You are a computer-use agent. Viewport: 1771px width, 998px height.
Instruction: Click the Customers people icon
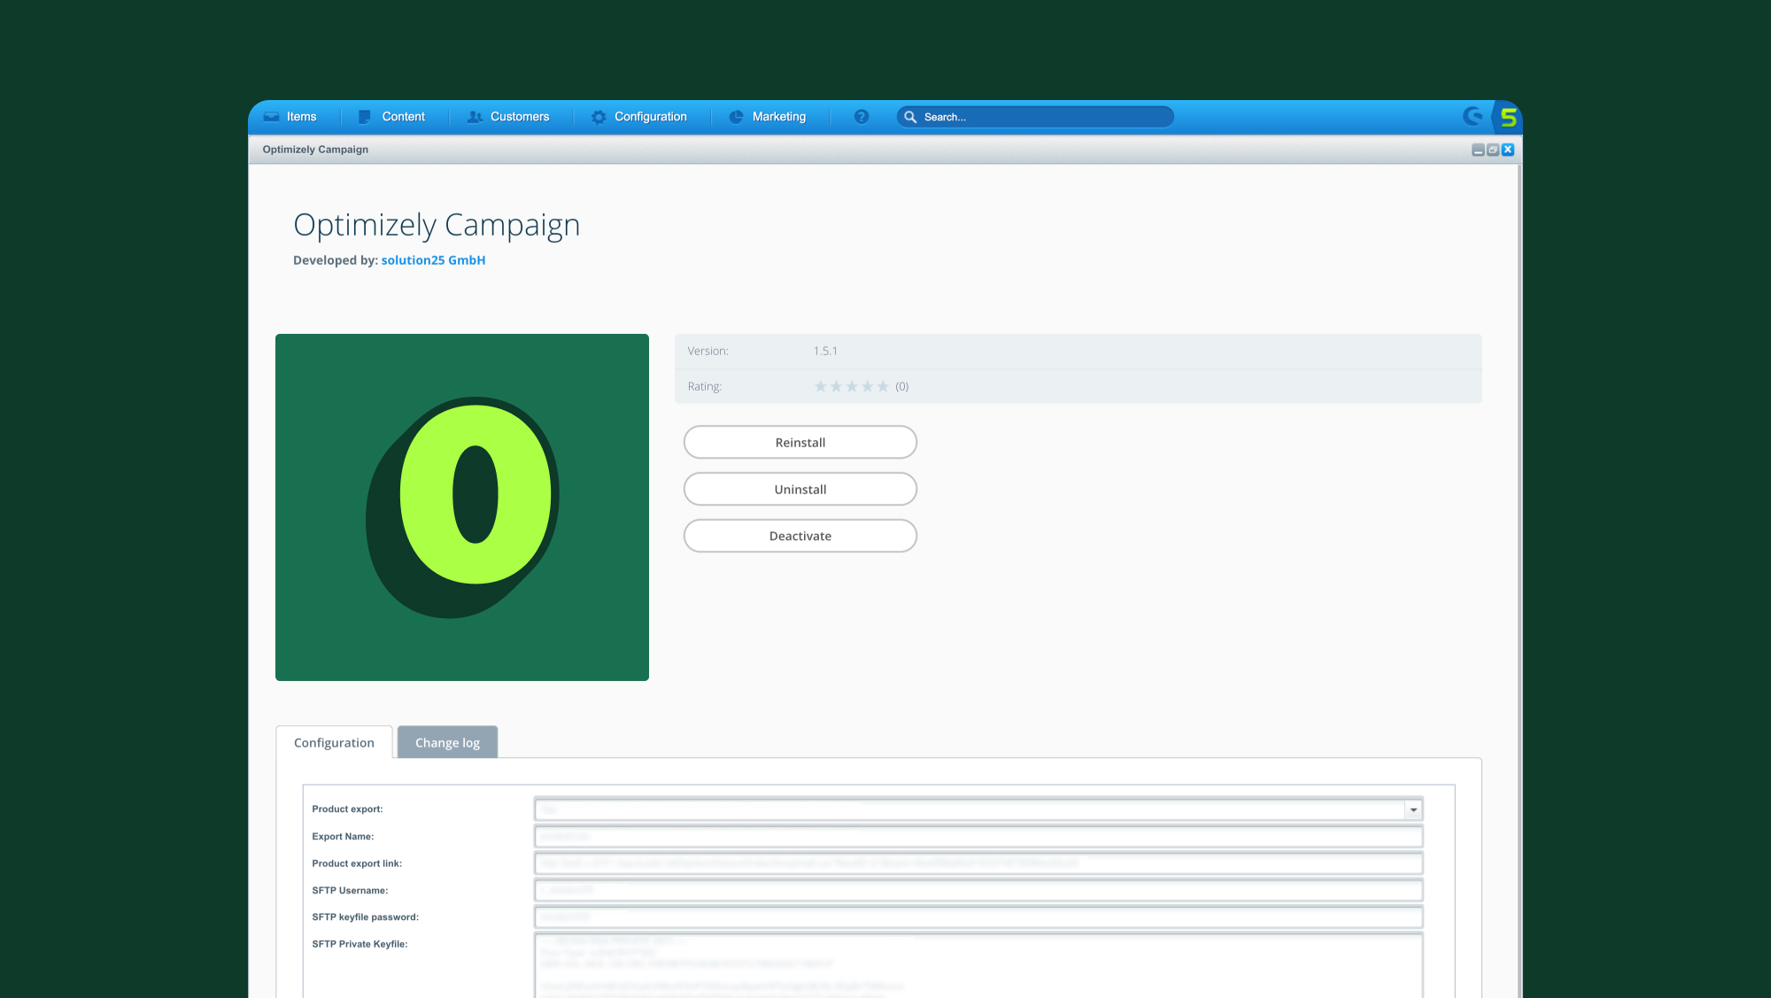475,117
